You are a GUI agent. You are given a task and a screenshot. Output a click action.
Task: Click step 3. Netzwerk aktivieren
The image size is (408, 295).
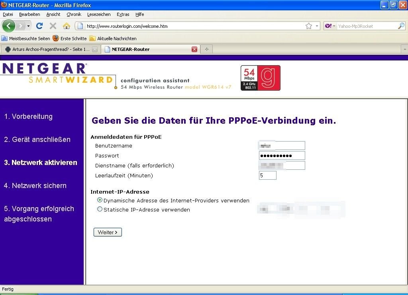(41, 163)
